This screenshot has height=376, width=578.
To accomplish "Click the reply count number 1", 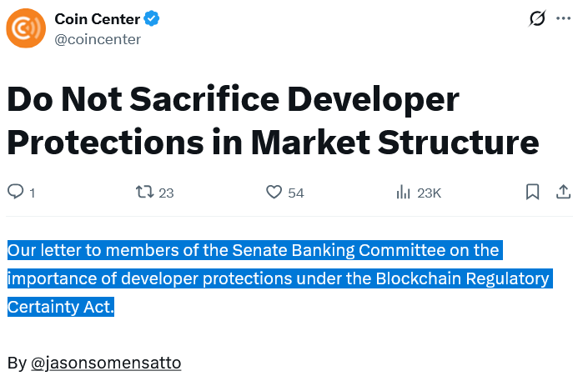I will [33, 193].
